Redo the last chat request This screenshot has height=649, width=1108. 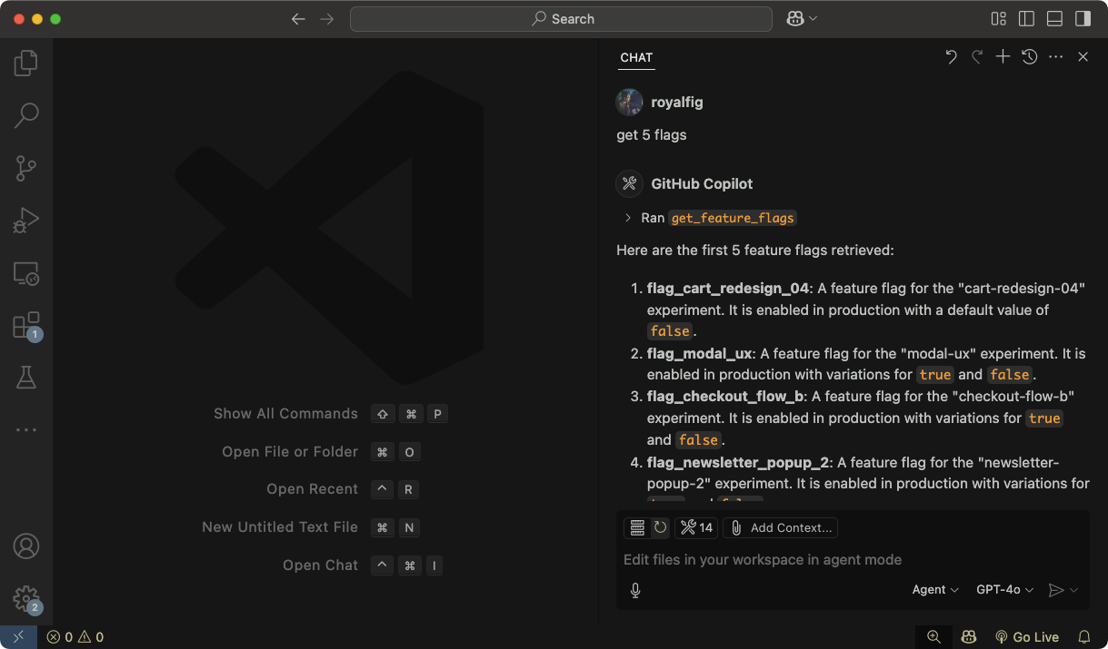[x=977, y=56]
